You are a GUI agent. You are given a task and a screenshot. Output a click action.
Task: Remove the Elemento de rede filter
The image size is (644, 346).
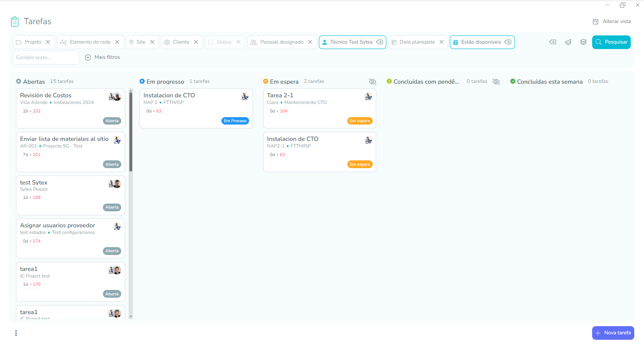tap(117, 42)
